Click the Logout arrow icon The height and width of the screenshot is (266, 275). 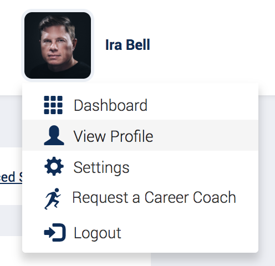[55, 232]
